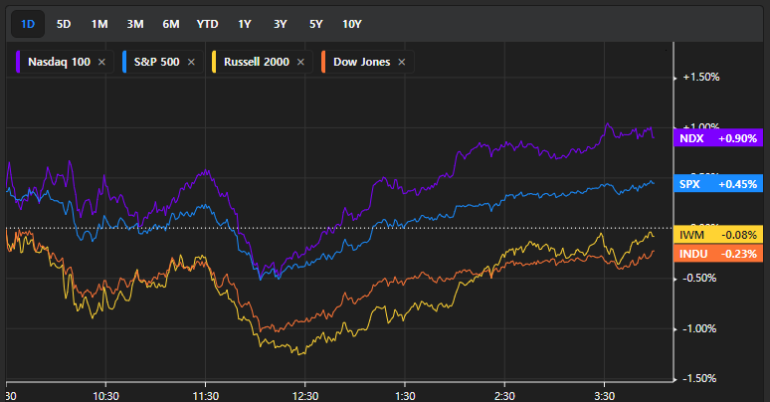Switch chart to 1M range

click(99, 23)
